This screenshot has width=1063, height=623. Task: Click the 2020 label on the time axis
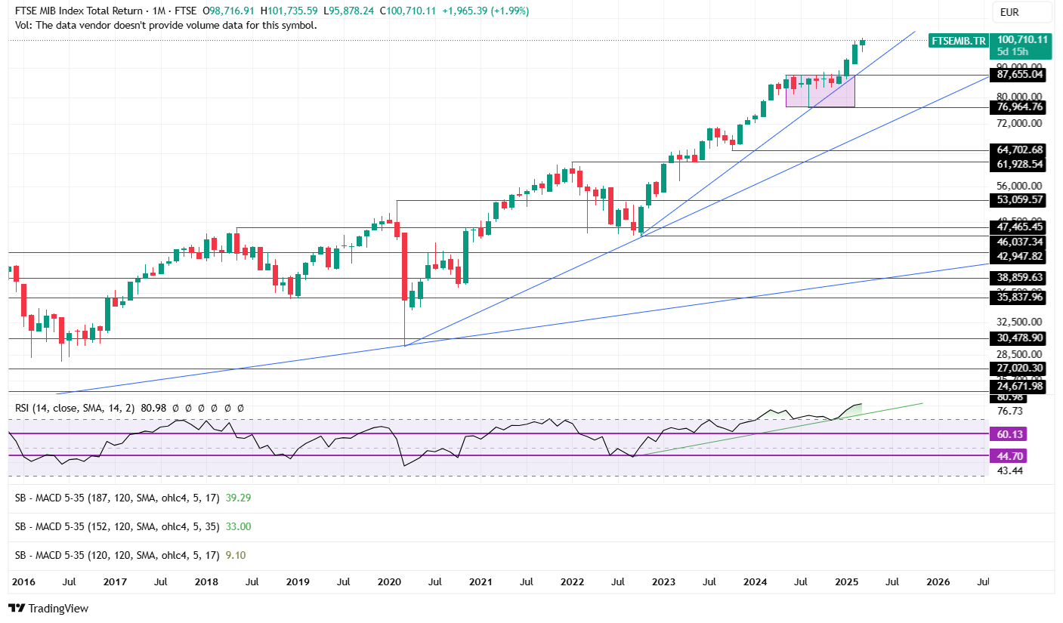pos(389,582)
